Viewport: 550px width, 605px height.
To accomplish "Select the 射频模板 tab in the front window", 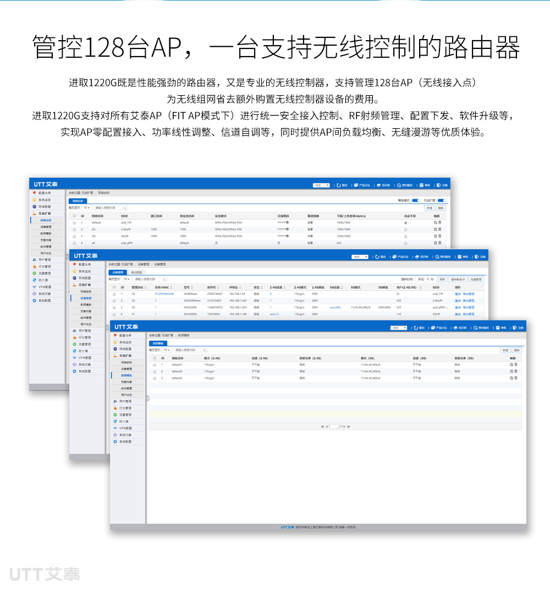I will pyautogui.click(x=158, y=343).
